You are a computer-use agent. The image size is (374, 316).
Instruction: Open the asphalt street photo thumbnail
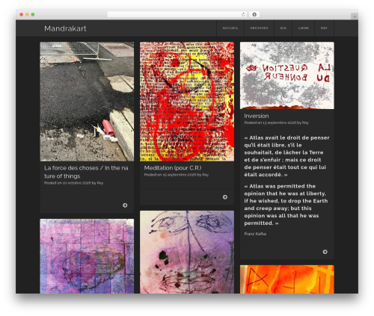click(87, 102)
